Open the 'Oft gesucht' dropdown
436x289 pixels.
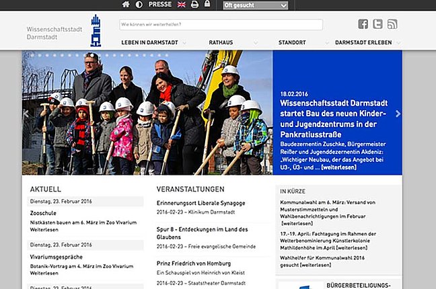coord(255,5)
